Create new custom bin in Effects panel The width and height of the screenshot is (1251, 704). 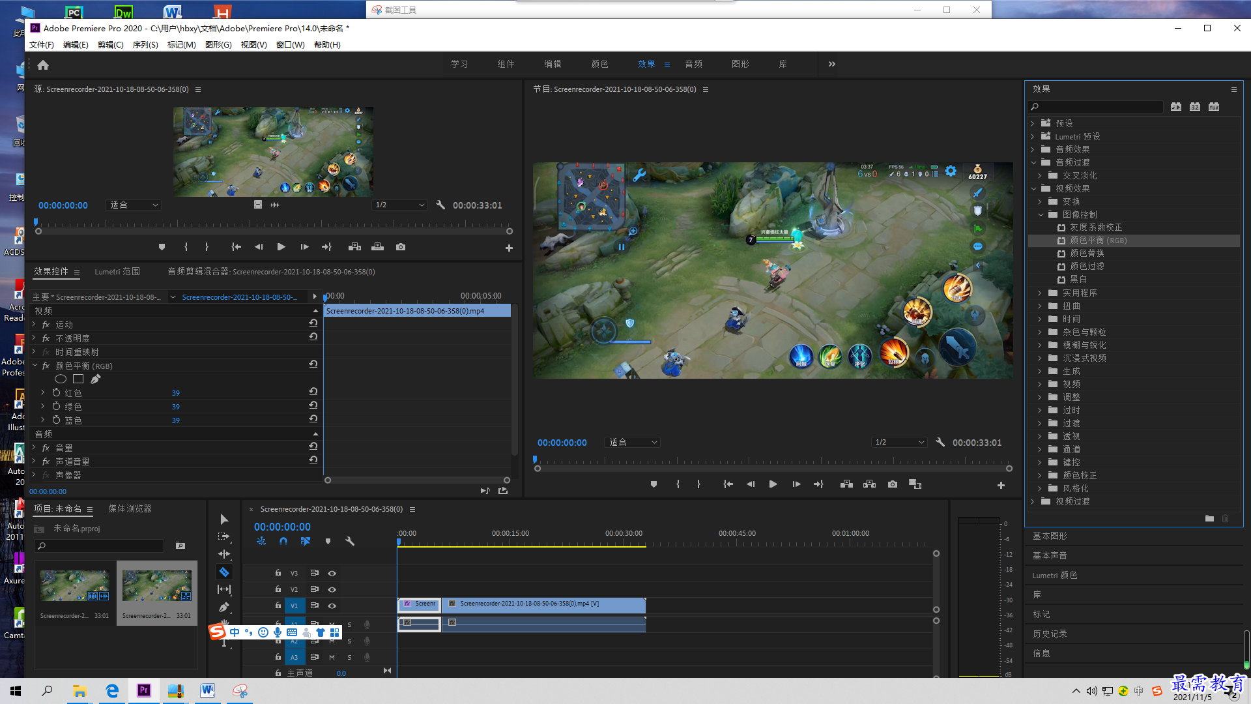(1209, 519)
